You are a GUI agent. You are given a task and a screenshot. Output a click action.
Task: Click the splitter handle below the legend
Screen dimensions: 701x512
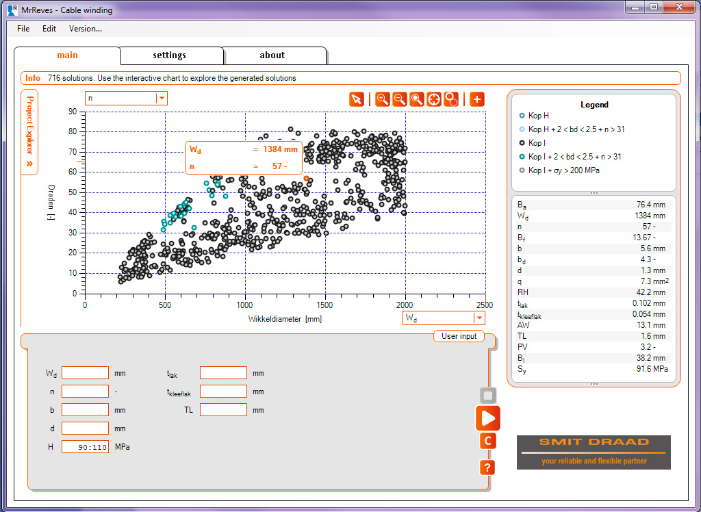tap(594, 193)
